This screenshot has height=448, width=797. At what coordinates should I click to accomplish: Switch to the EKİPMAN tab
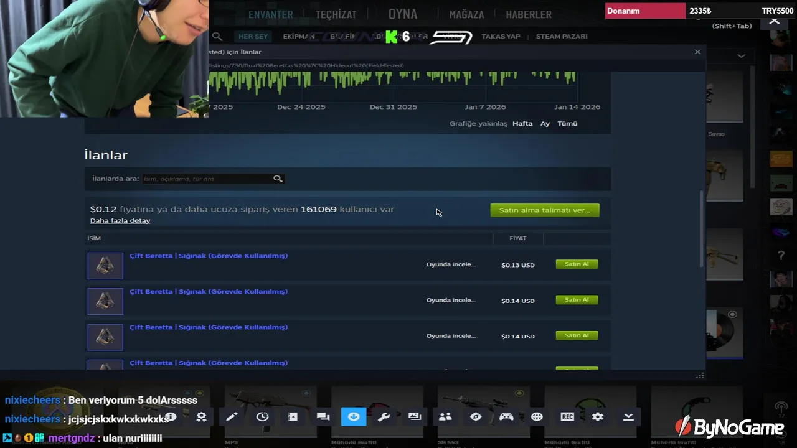coord(299,37)
